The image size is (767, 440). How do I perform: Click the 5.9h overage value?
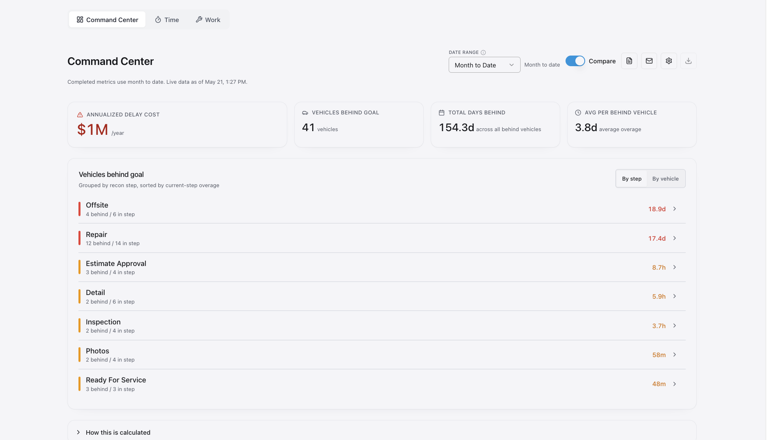659,296
